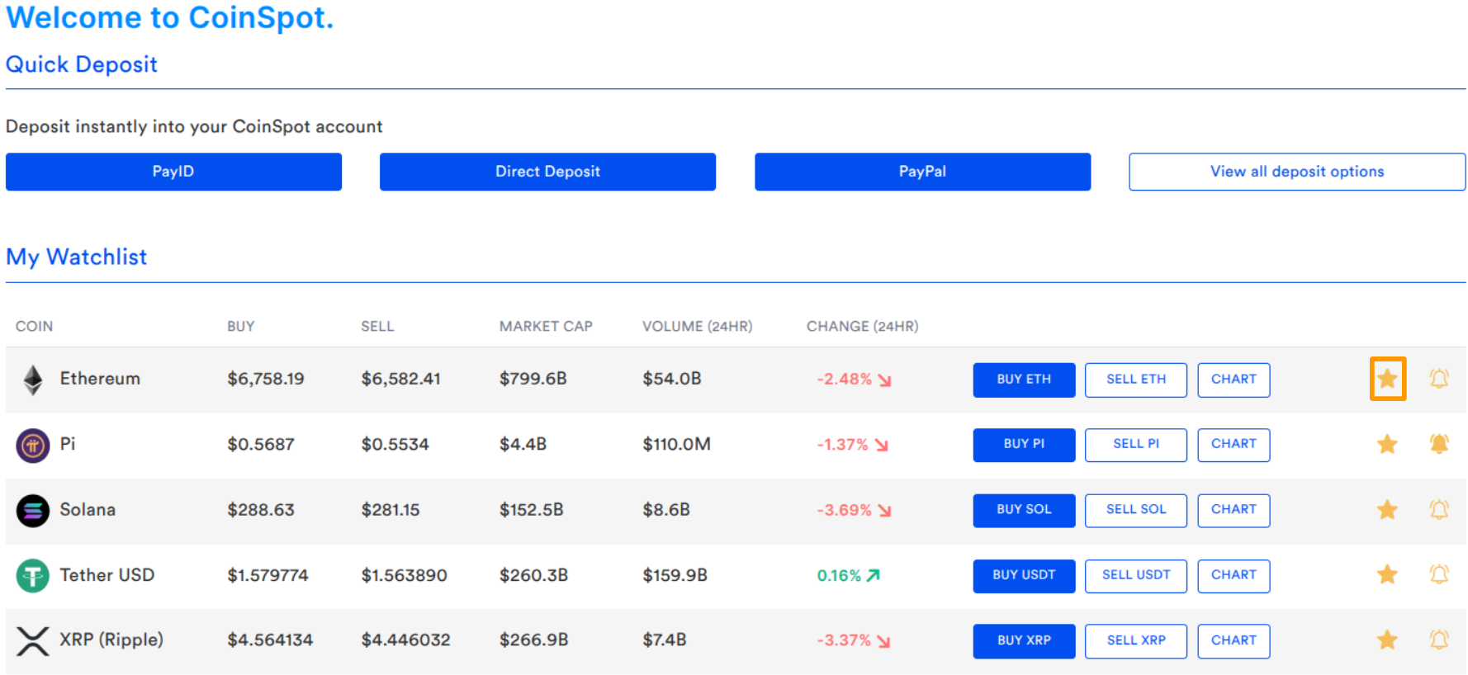Click the Tether USD coin logo
The width and height of the screenshot is (1468, 675).
coord(33,576)
